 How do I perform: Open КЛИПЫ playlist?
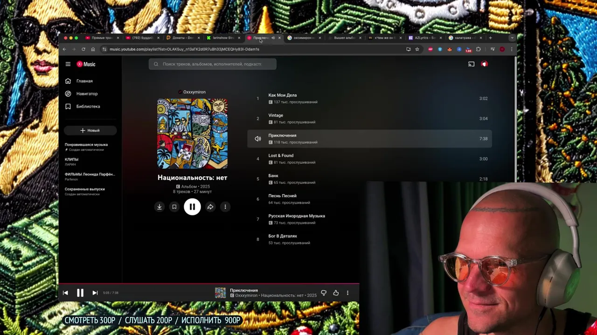(x=90, y=161)
